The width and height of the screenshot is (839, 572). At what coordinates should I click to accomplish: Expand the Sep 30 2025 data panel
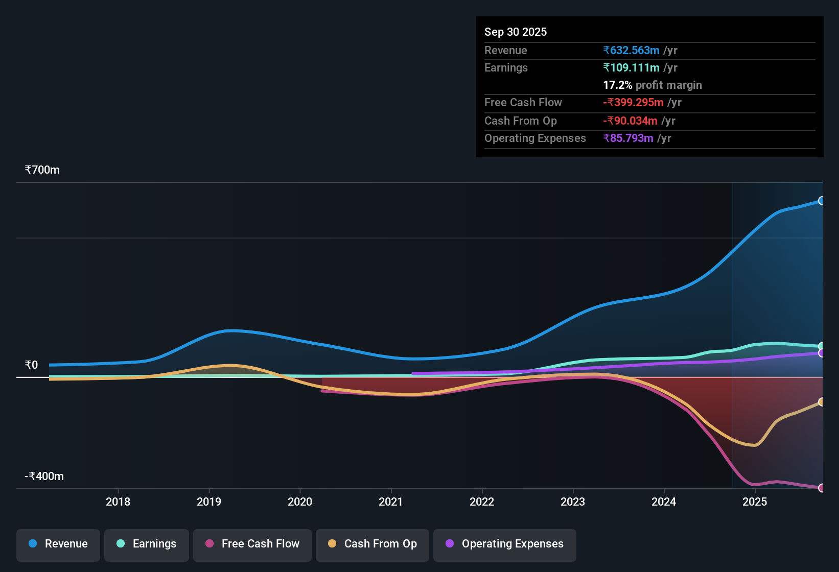[516, 32]
